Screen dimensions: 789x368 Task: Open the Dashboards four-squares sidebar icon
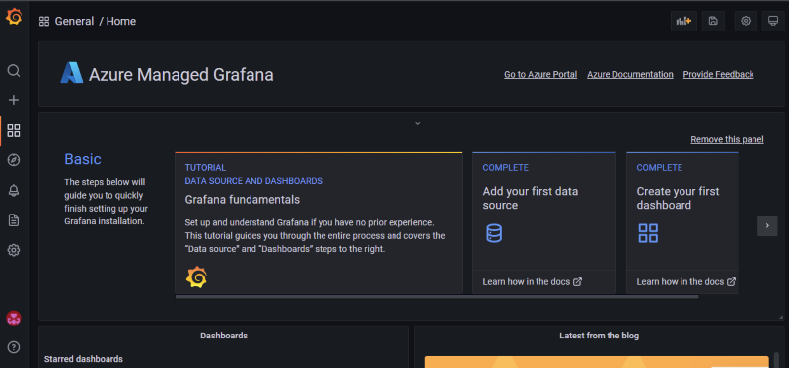(x=14, y=131)
